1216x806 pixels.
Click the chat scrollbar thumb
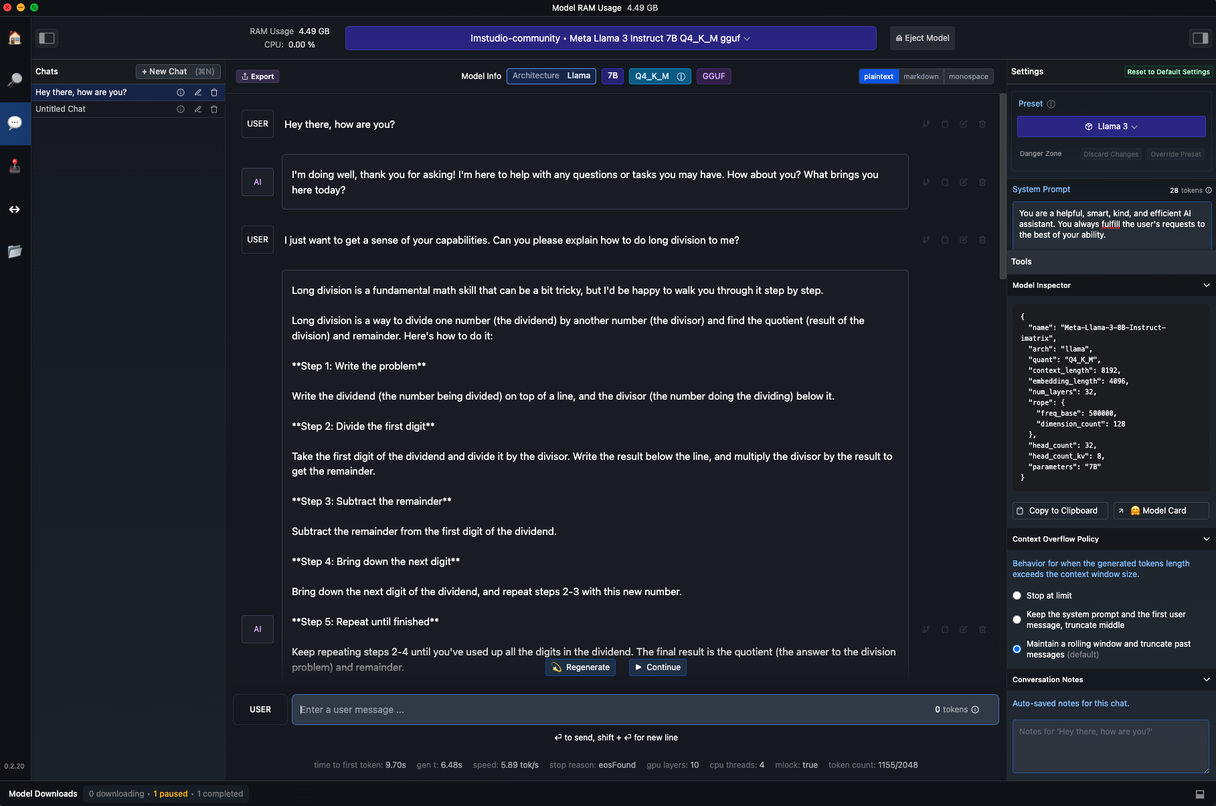coord(1003,186)
